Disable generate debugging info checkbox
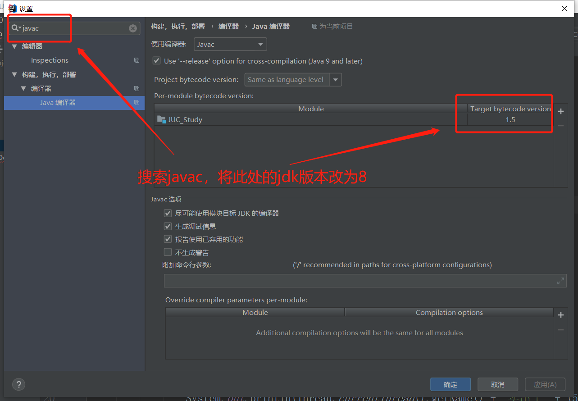The height and width of the screenshot is (401, 578). (168, 227)
